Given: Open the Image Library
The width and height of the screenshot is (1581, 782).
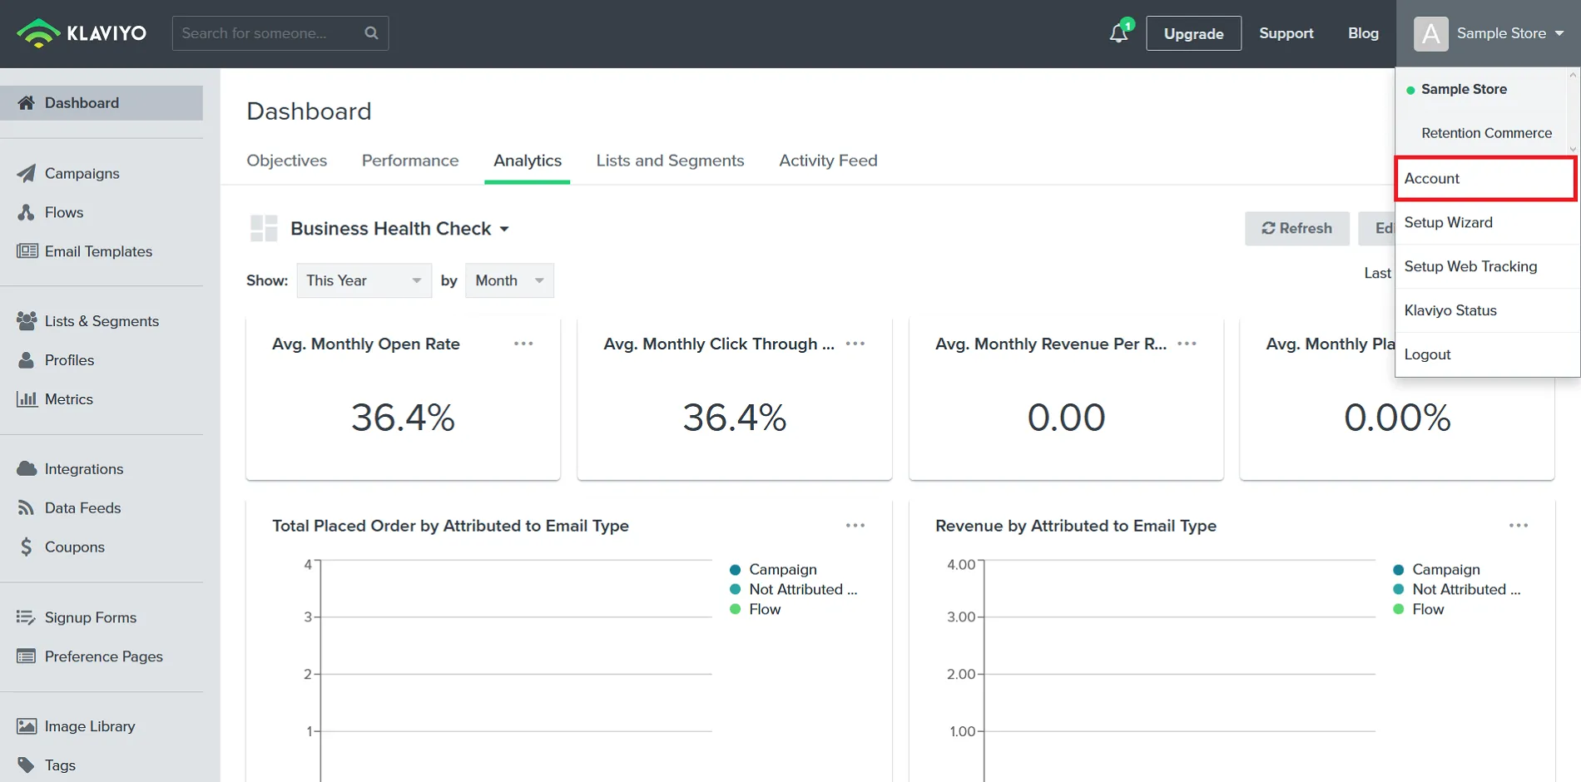Looking at the screenshot, I should [90, 725].
